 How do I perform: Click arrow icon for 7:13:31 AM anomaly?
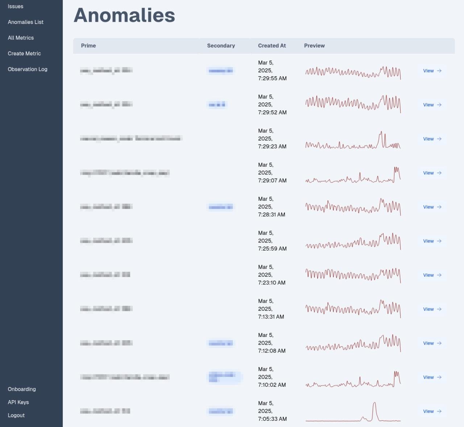click(x=439, y=309)
